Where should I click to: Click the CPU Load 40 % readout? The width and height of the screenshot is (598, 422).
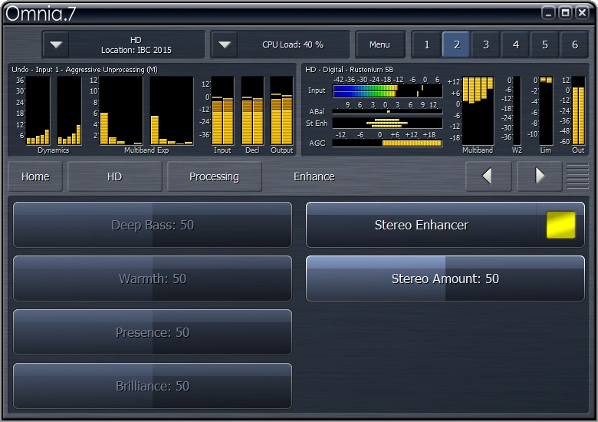(293, 45)
